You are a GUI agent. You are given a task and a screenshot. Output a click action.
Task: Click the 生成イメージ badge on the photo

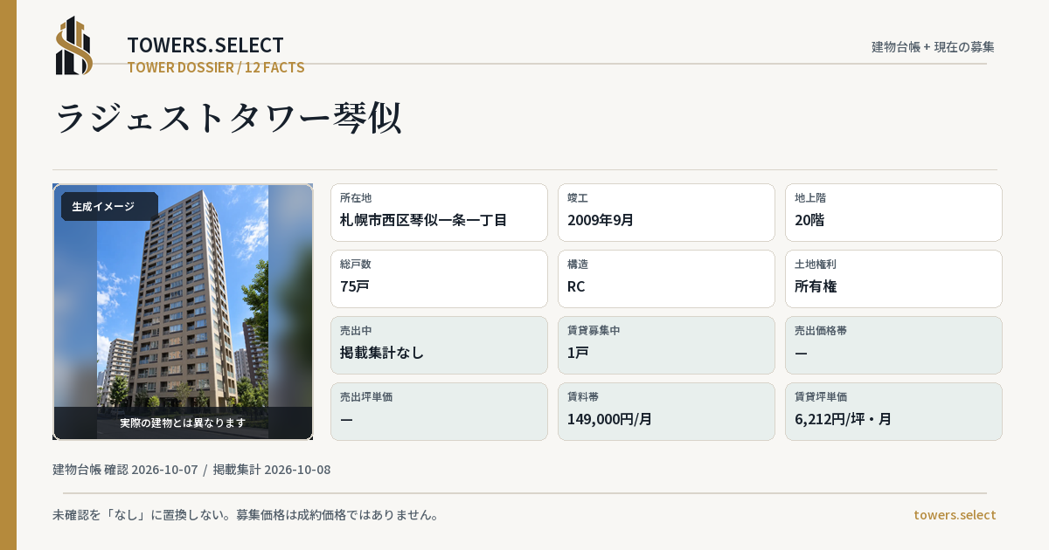tap(108, 207)
